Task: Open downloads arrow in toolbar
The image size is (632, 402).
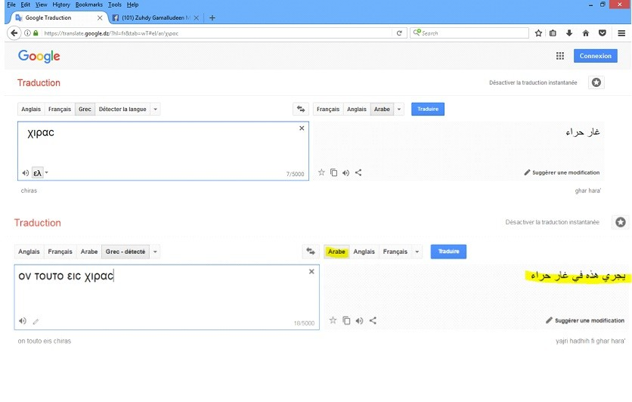Action: 569,33
